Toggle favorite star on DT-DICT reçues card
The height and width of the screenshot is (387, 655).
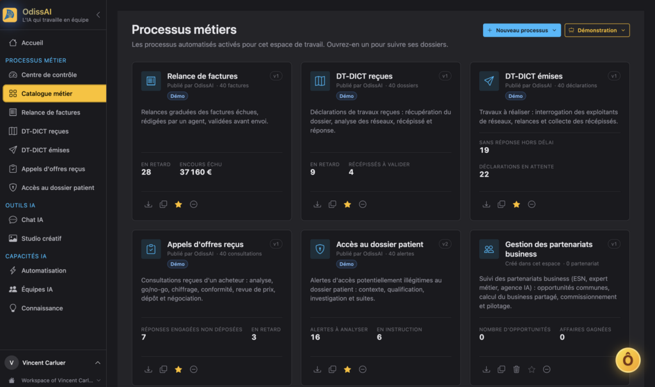(347, 204)
